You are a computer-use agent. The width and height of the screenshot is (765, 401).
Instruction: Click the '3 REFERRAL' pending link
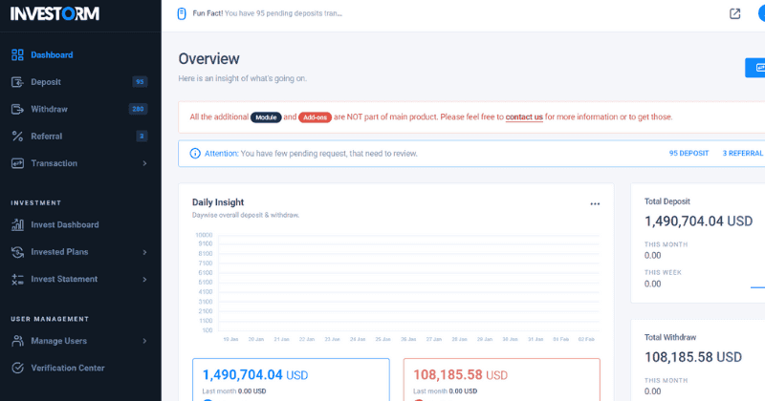(742, 153)
